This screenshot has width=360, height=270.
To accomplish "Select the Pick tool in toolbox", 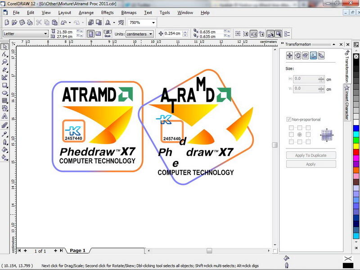I will point(4,47).
